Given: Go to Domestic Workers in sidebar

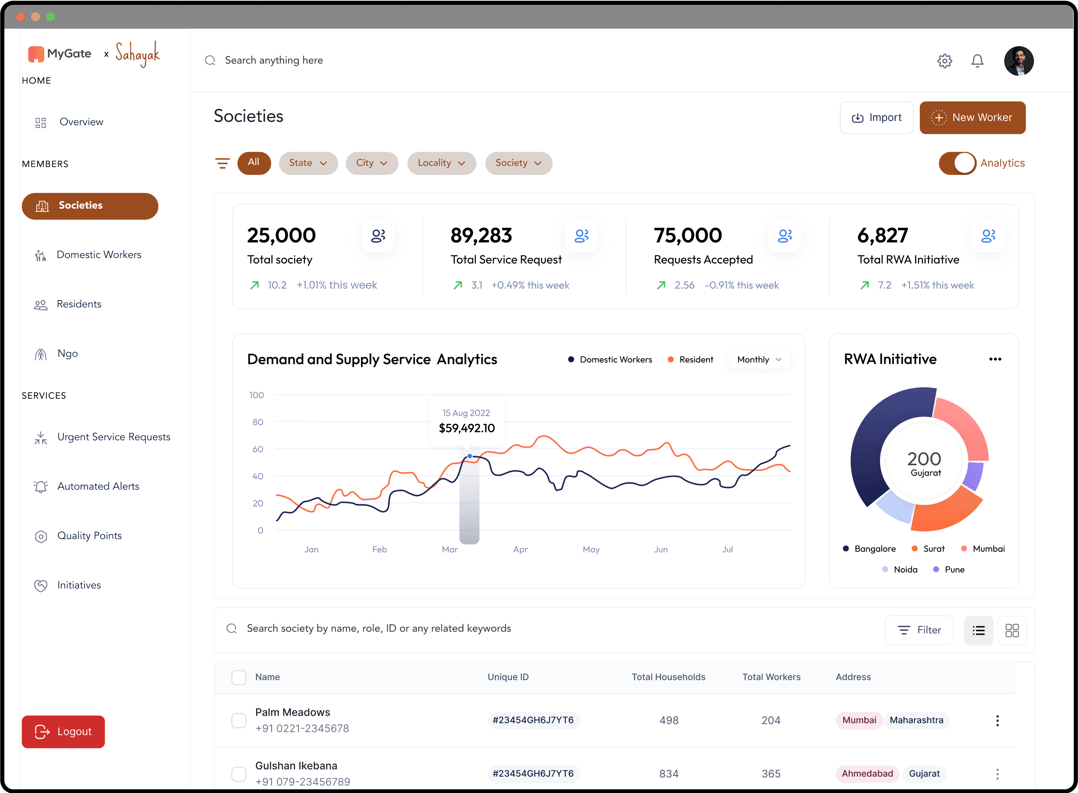Looking at the screenshot, I should pyautogui.click(x=98, y=255).
